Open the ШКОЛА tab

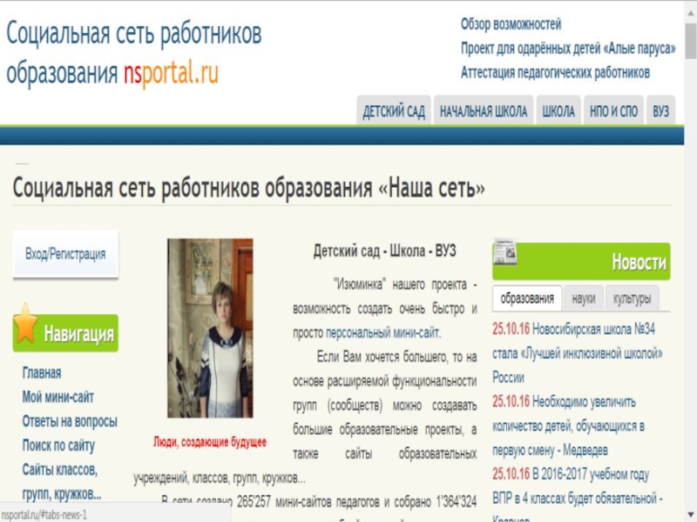(558, 111)
